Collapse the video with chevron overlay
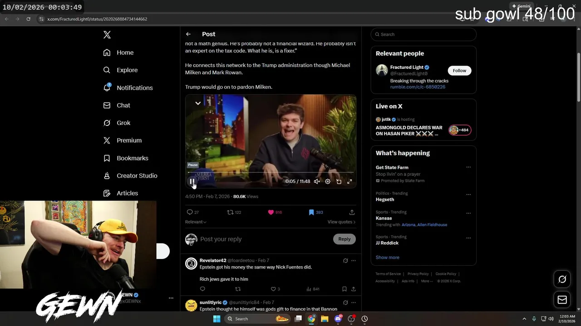 coord(198,103)
